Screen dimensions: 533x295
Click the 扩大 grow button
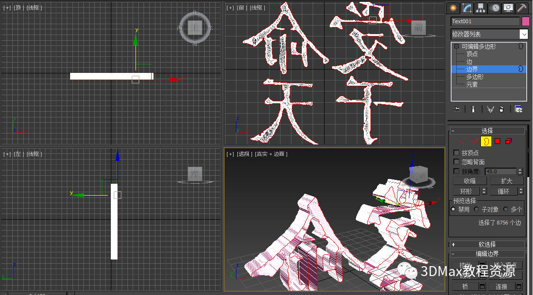(506, 181)
